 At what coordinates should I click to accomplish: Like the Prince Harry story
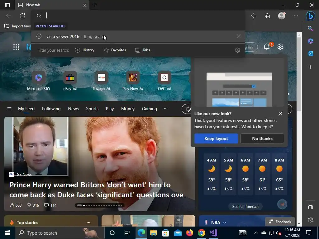point(16,205)
